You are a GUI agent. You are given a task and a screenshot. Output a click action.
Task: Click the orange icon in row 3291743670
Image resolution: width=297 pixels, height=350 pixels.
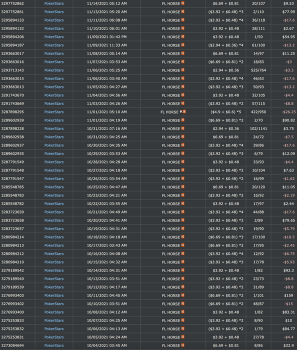183,95
